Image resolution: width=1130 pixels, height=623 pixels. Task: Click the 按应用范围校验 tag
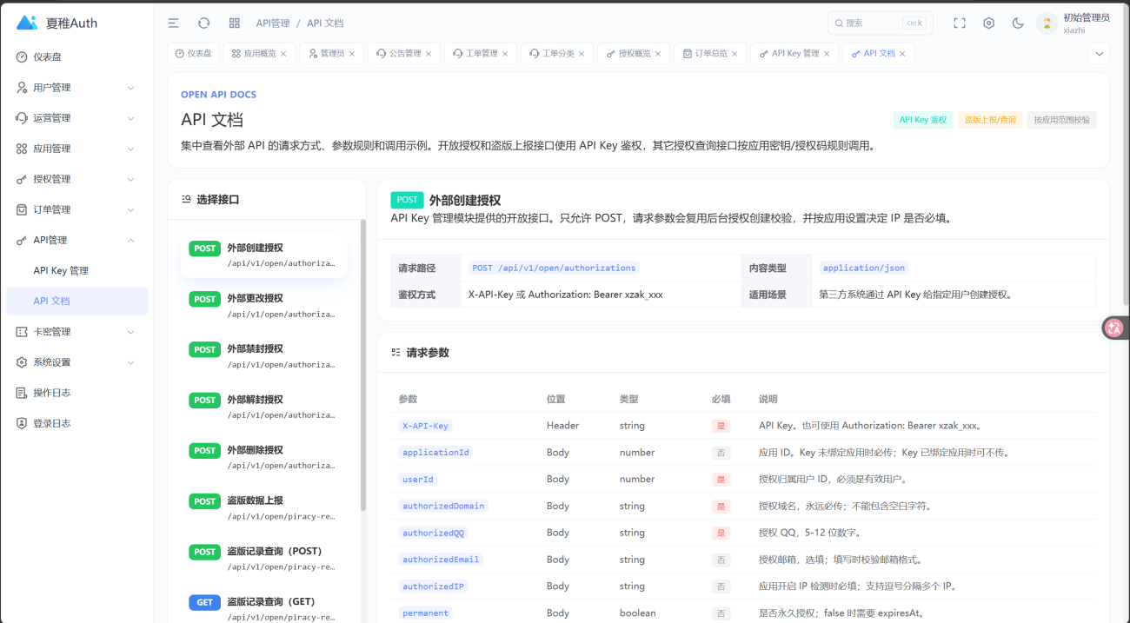point(1061,120)
